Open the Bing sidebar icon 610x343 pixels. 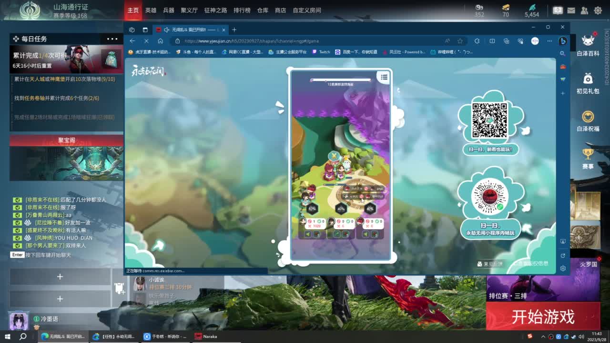[563, 41]
